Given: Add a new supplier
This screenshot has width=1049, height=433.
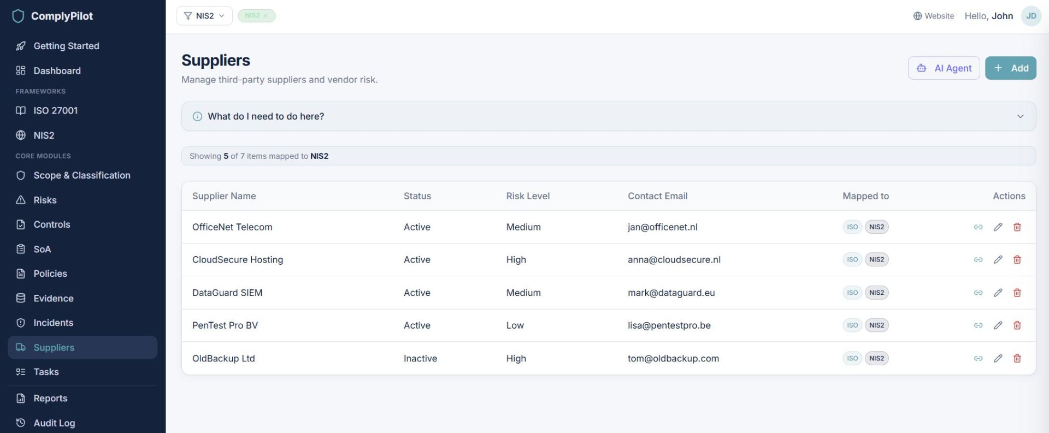Looking at the screenshot, I should pyautogui.click(x=1010, y=68).
